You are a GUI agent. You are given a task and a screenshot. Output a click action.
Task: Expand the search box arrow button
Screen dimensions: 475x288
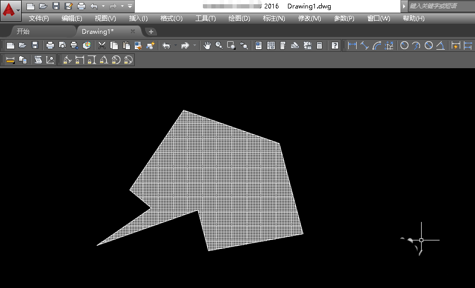click(404, 6)
